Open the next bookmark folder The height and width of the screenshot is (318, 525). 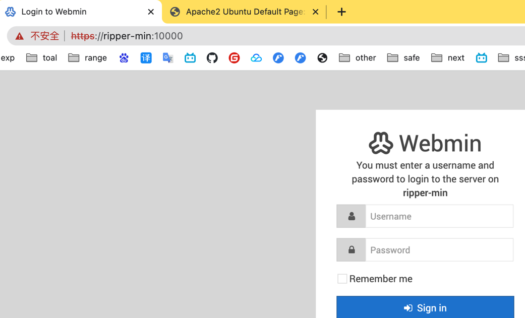pos(448,58)
